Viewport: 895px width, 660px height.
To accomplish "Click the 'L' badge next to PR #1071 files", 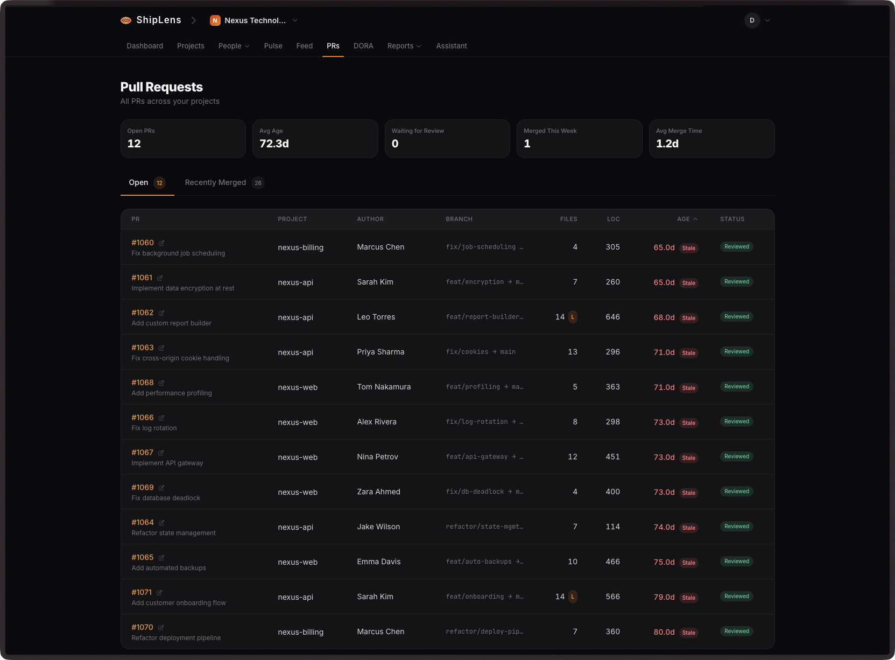I will tap(572, 597).
